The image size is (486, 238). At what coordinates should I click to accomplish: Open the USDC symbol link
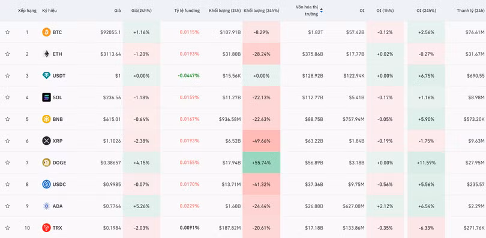pos(59,184)
